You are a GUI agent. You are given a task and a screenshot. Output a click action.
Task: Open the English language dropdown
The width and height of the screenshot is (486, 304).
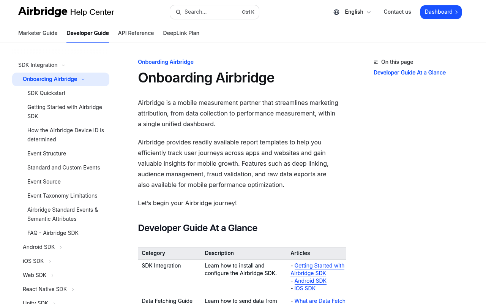358,12
